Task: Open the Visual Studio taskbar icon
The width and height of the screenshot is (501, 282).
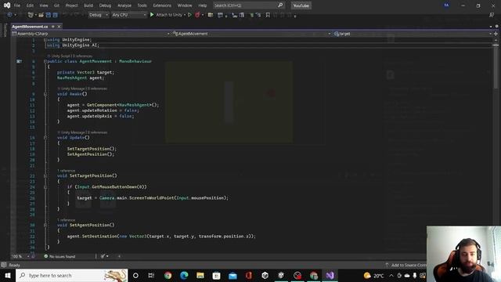Action: [330, 275]
